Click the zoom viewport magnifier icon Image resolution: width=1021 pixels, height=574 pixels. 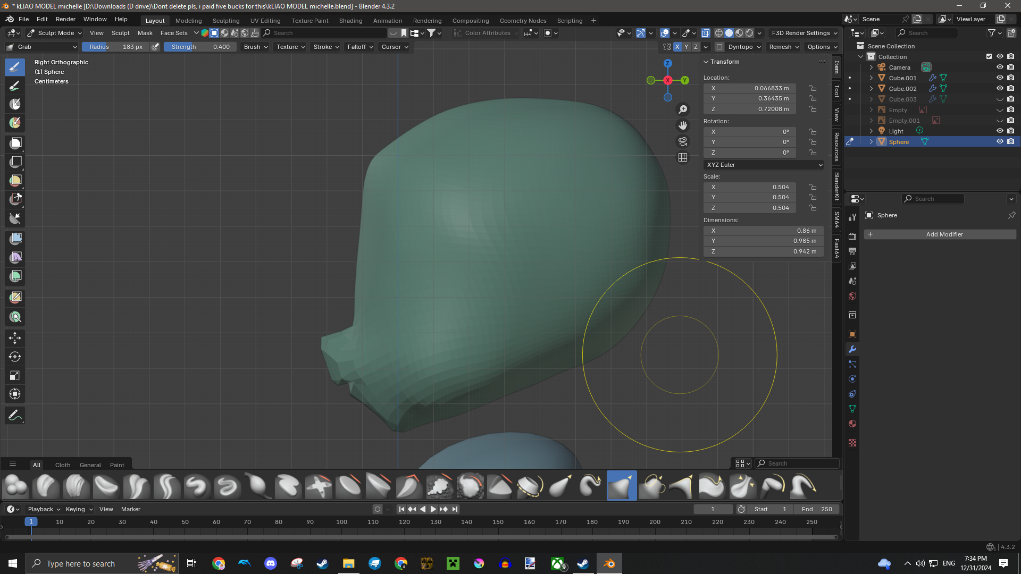coord(683,109)
